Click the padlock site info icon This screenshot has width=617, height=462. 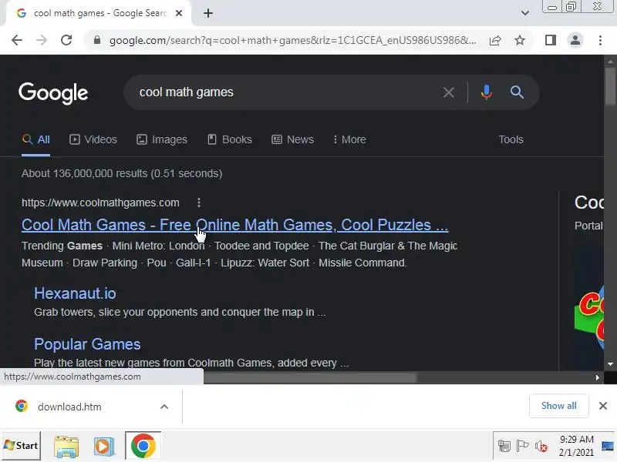pos(97,40)
